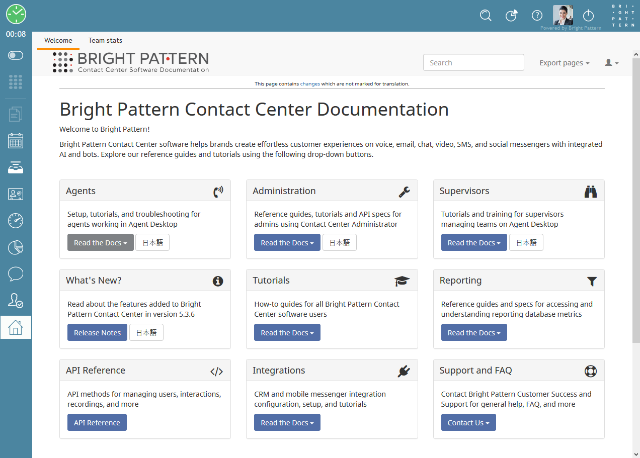Image resolution: width=640 pixels, height=458 pixels.
Task: Open the supervision user-check icon
Action: (x=16, y=301)
